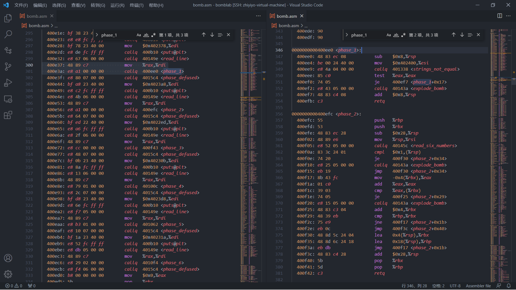Close the right find widget

pos(478,35)
